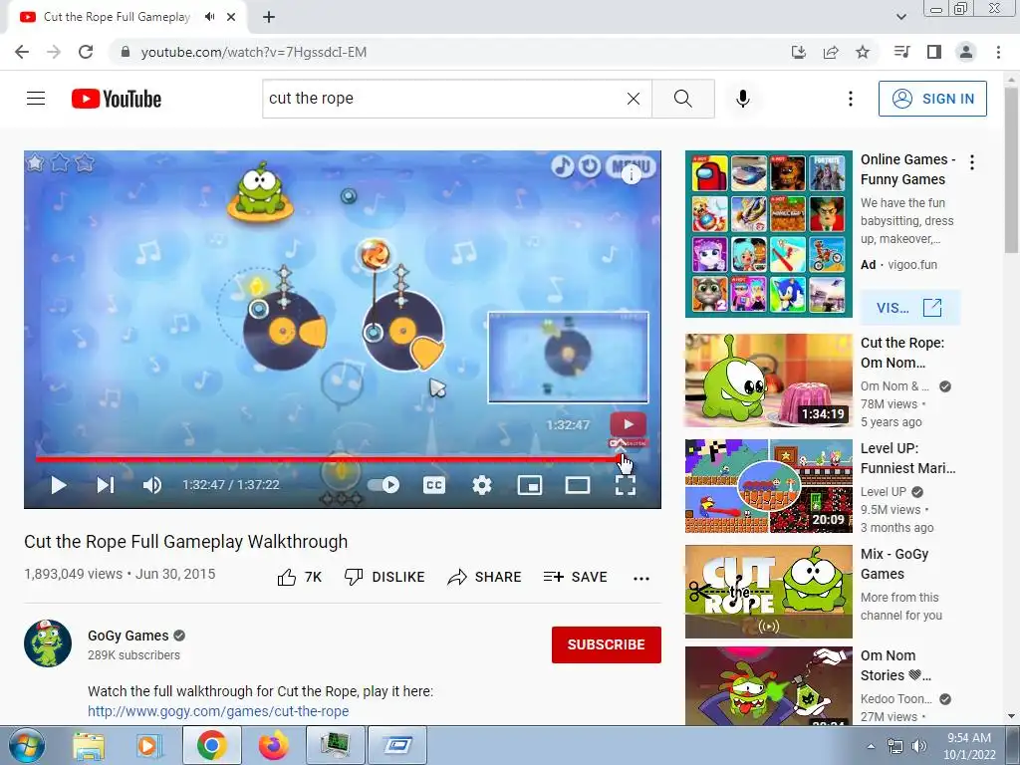Open YouTube settings three-dot menu
The width and height of the screenshot is (1020, 765).
pyautogui.click(x=851, y=99)
